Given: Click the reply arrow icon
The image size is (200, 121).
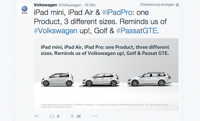Looking at the screenshot, I should click(37, 116).
